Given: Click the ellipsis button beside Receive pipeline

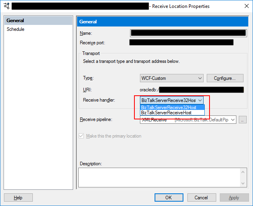Looking at the screenshot, I should click(243, 119).
